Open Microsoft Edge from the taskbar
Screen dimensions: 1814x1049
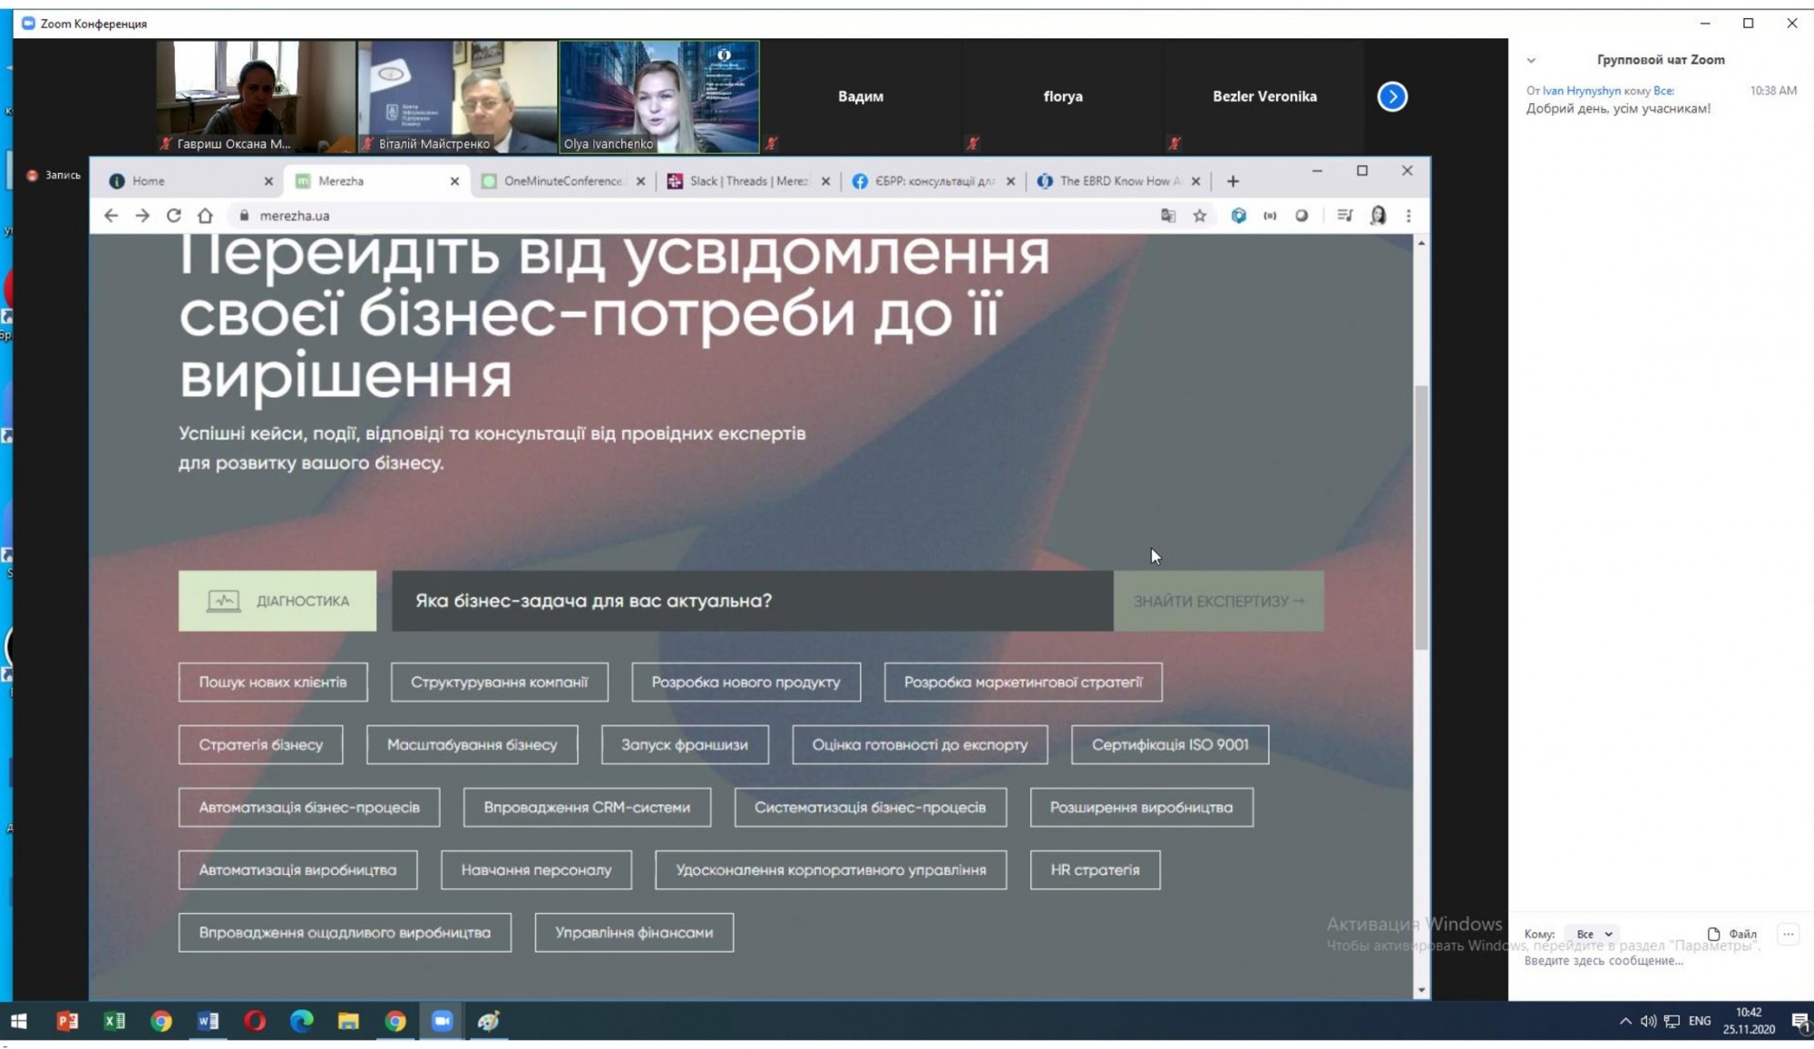(301, 1021)
